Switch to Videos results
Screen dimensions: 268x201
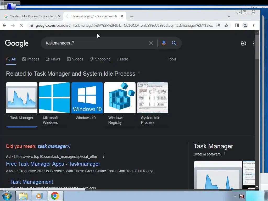(x=75, y=59)
